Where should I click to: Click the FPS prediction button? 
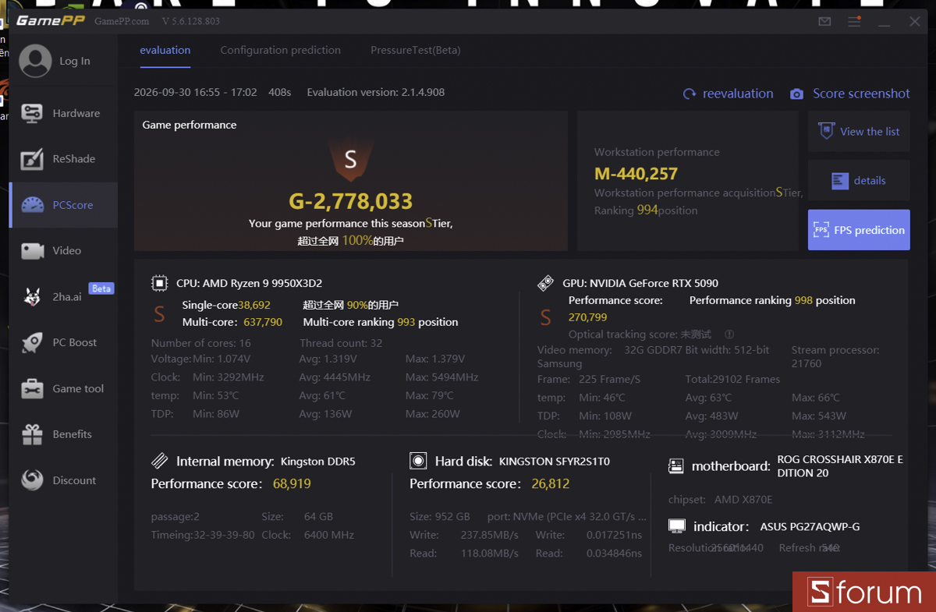tap(859, 230)
